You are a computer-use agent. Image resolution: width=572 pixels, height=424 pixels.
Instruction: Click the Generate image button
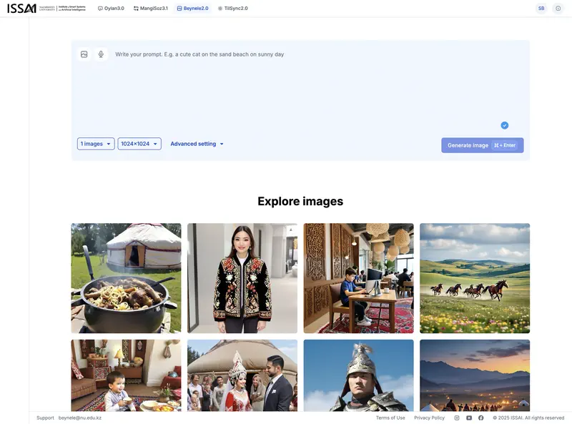483,144
